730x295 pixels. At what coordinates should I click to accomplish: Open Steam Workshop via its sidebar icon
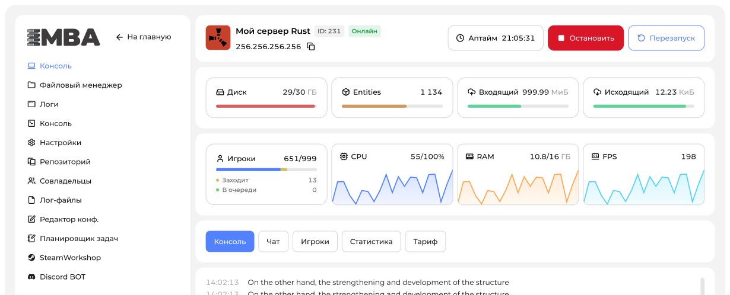tap(31, 258)
